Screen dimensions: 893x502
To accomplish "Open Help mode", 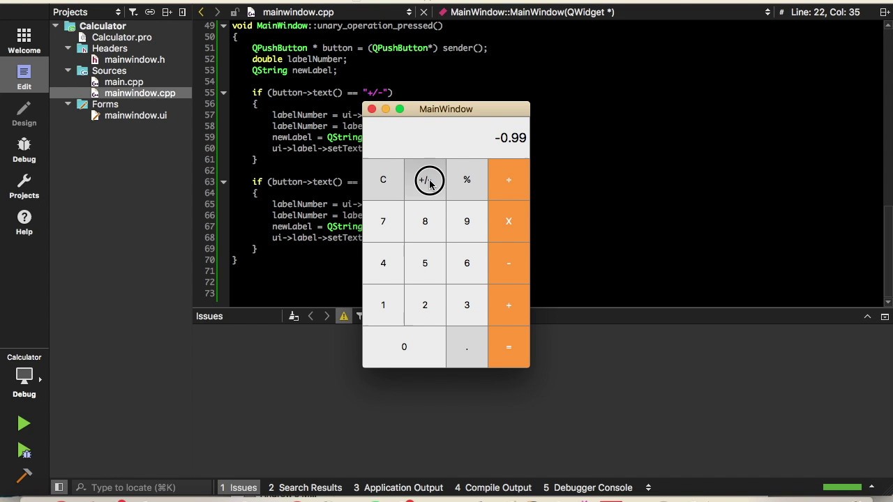I will click(x=24, y=222).
